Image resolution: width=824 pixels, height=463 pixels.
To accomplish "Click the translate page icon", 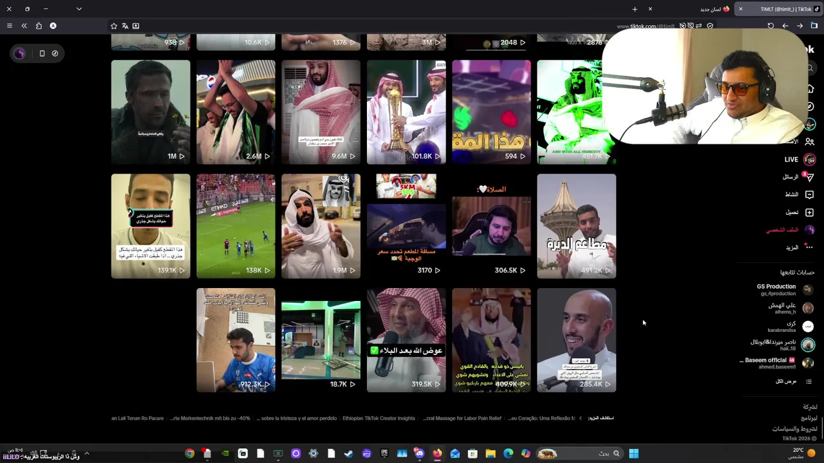I will [x=125, y=26].
